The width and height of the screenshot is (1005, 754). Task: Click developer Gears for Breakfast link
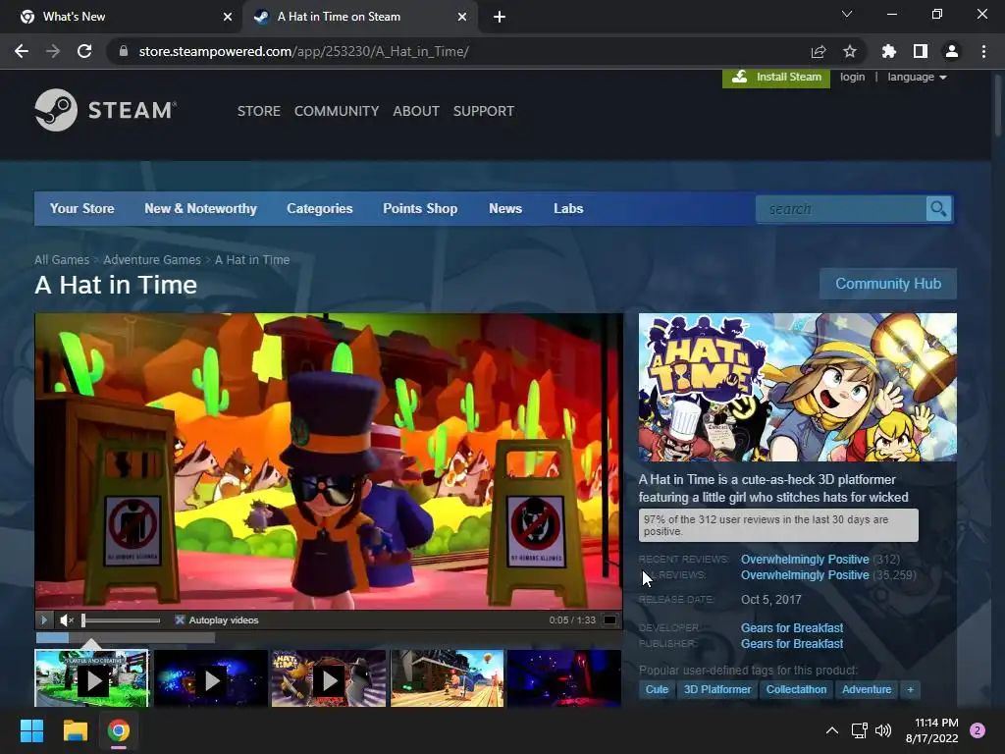coord(792,627)
